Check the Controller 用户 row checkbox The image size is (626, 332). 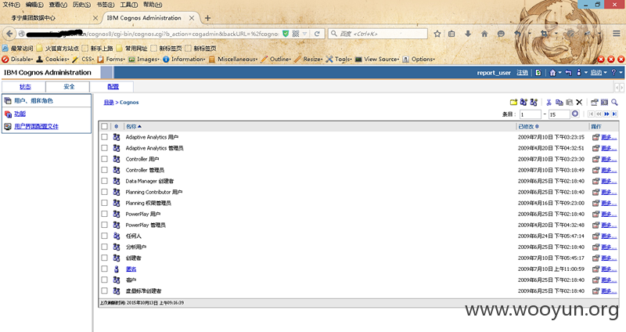click(x=105, y=159)
